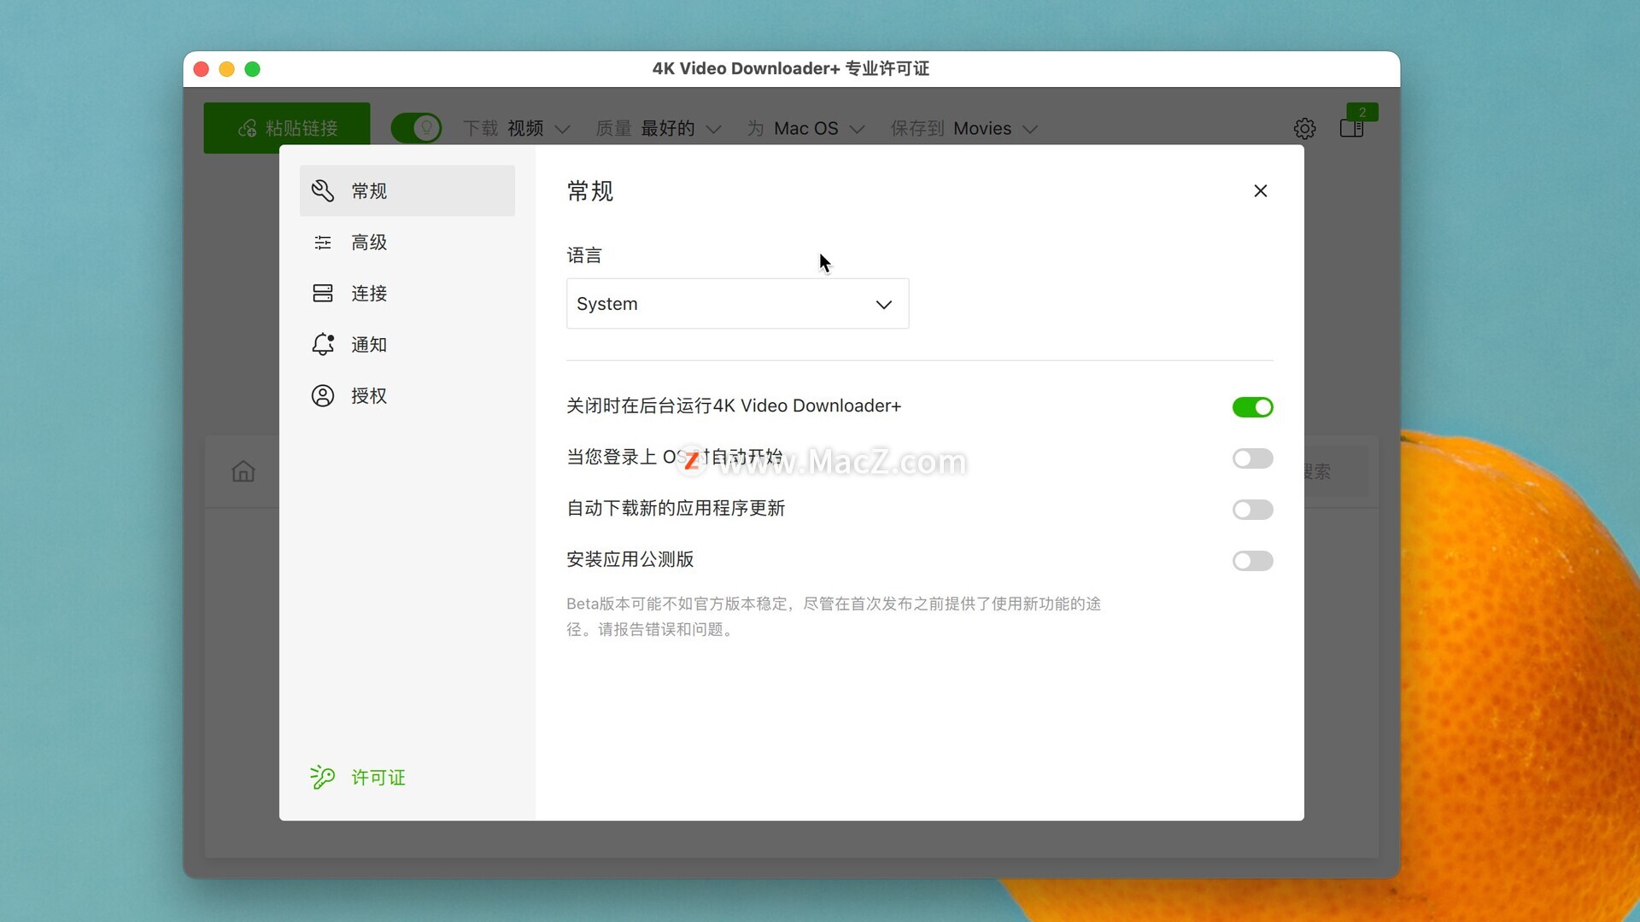Open the 下载 视频 download type dropdown

pyautogui.click(x=517, y=129)
